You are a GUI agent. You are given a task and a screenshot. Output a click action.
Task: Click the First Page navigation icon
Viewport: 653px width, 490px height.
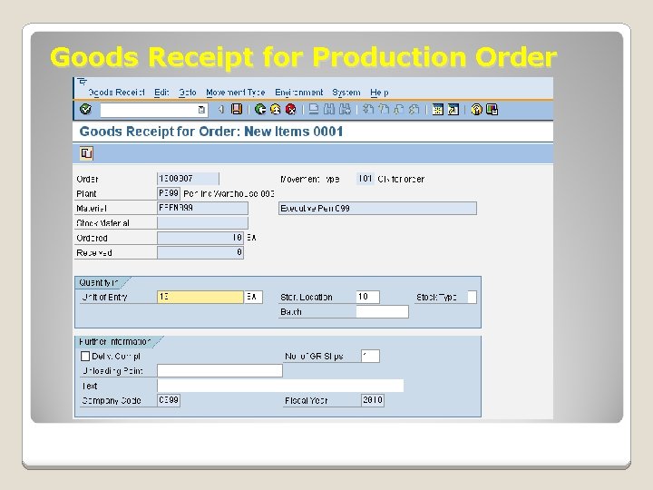click(x=367, y=109)
